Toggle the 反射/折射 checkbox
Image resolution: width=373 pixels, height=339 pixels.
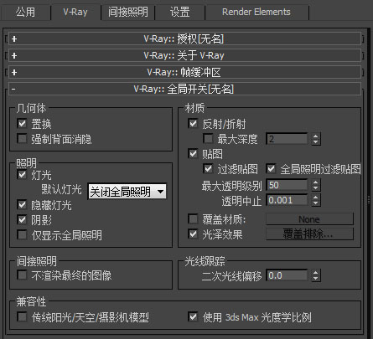pyautogui.click(x=193, y=123)
